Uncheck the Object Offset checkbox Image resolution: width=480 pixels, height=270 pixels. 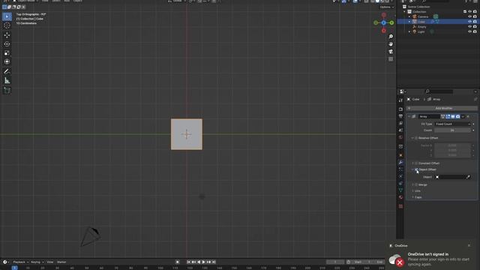pyautogui.click(x=416, y=169)
